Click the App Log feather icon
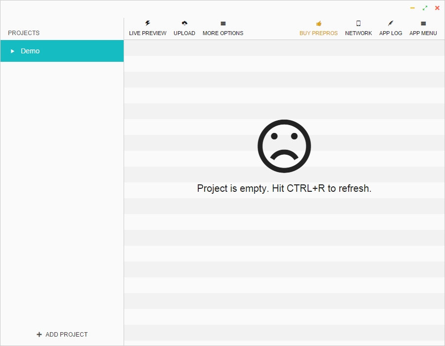The width and height of the screenshot is (445, 346). coord(390,23)
